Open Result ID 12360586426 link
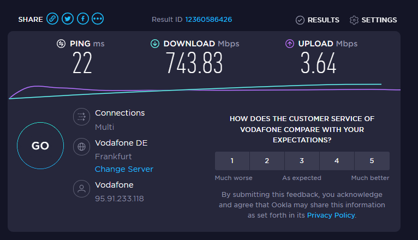 (x=208, y=20)
